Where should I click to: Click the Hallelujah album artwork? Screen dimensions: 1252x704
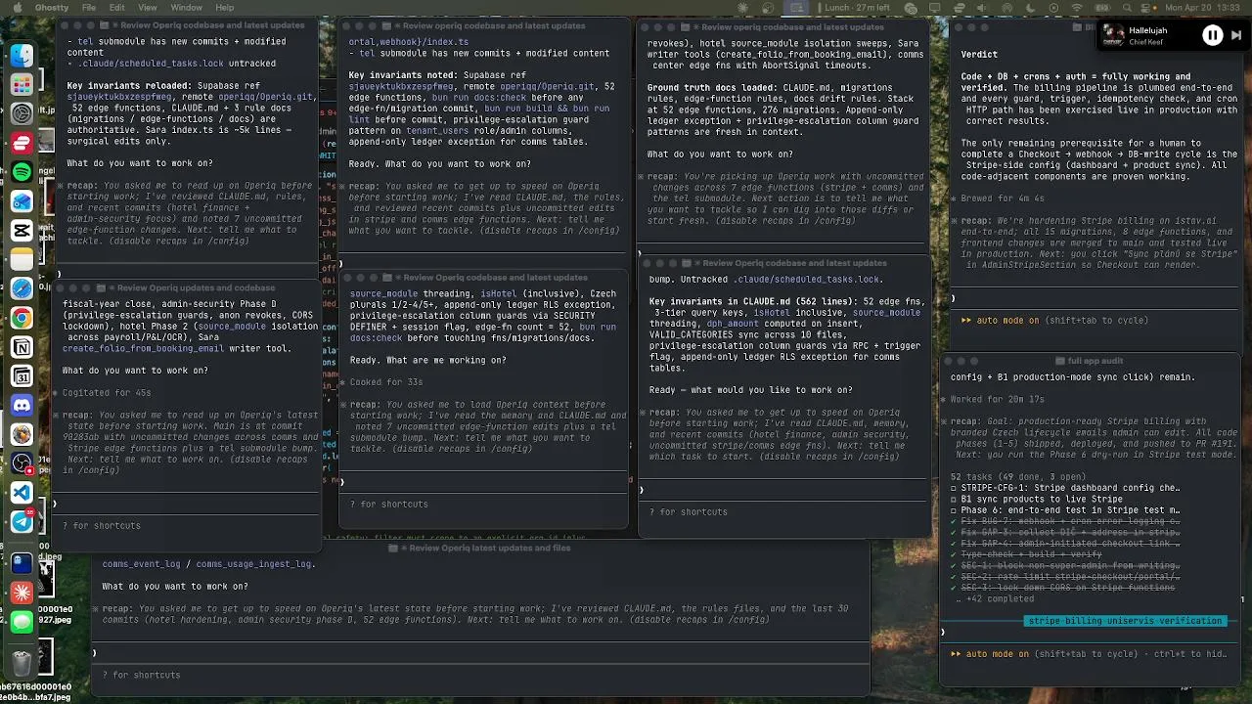click(x=1114, y=35)
